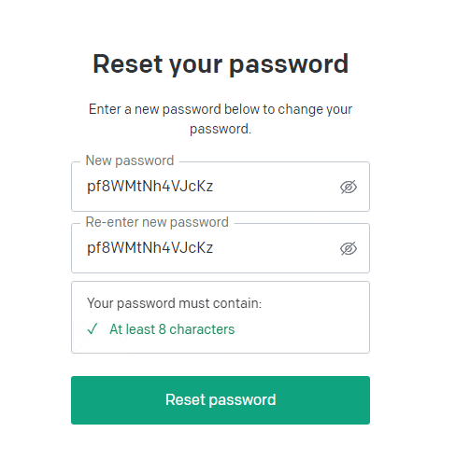The width and height of the screenshot is (456, 460).
Task: Click blank space inside the Re-enter password field
Action: [274, 248]
